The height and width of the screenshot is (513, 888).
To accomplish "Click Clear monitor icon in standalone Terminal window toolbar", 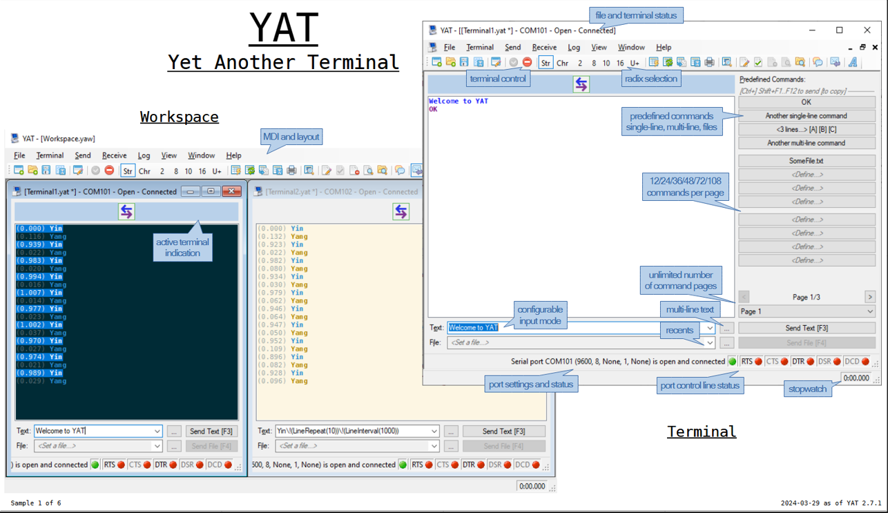I will tap(653, 63).
